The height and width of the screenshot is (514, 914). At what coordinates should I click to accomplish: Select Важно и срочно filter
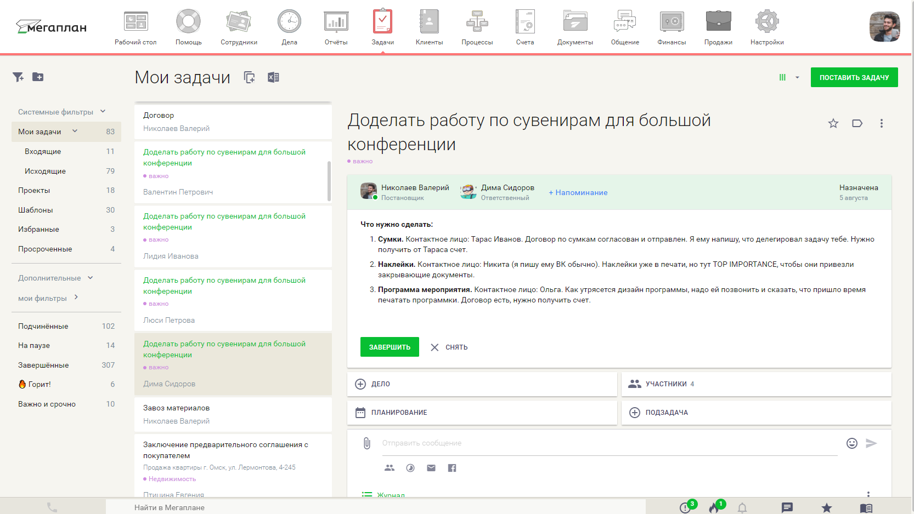(66, 404)
